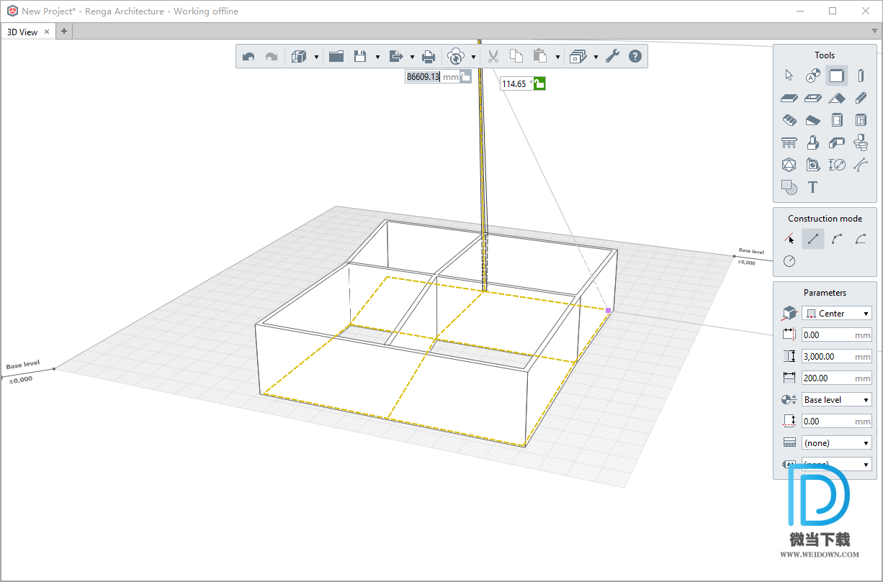Select the Floor slab tool

[x=789, y=98]
